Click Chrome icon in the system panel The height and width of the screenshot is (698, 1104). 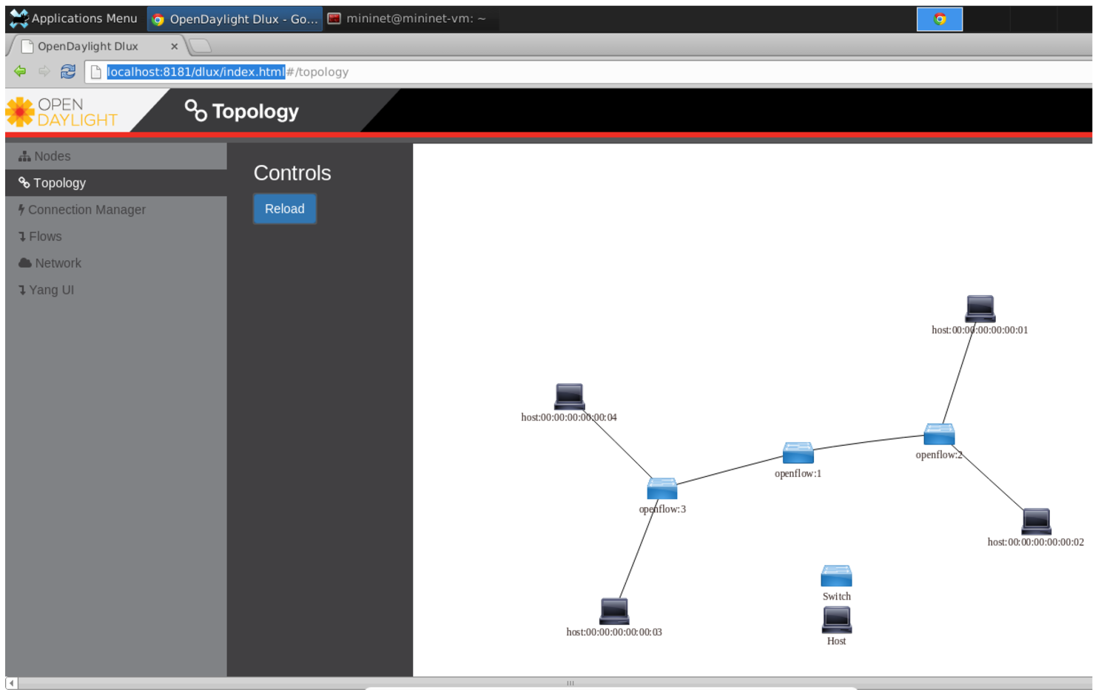(x=940, y=19)
